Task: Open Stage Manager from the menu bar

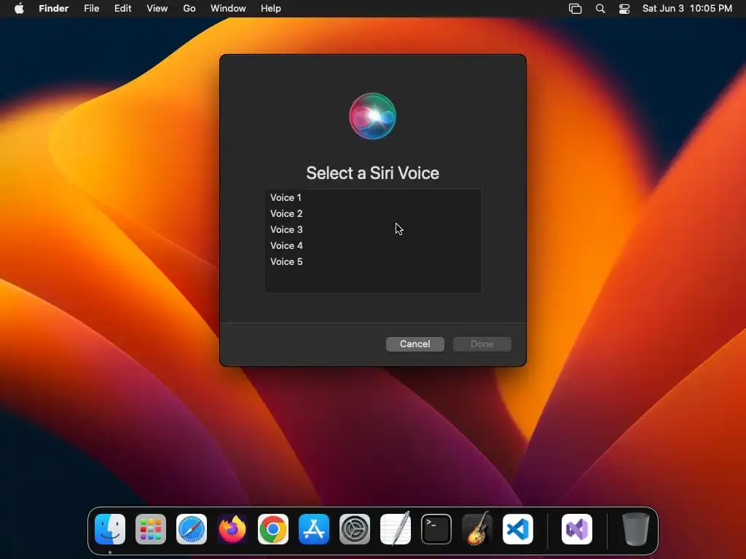Action: click(576, 9)
